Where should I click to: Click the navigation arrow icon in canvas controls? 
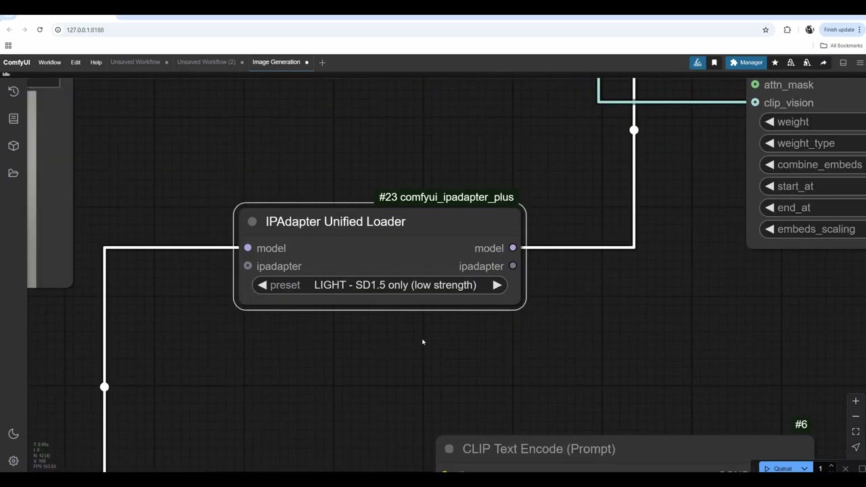pyautogui.click(x=856, y=447)
